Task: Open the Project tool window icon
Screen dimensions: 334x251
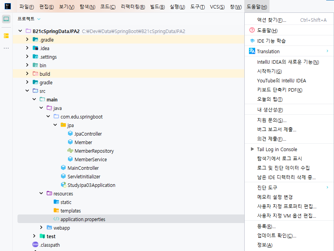Action: click(x=6, y=19)
